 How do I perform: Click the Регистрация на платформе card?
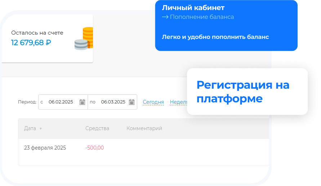pyautogui.click(x=247, y=92)
